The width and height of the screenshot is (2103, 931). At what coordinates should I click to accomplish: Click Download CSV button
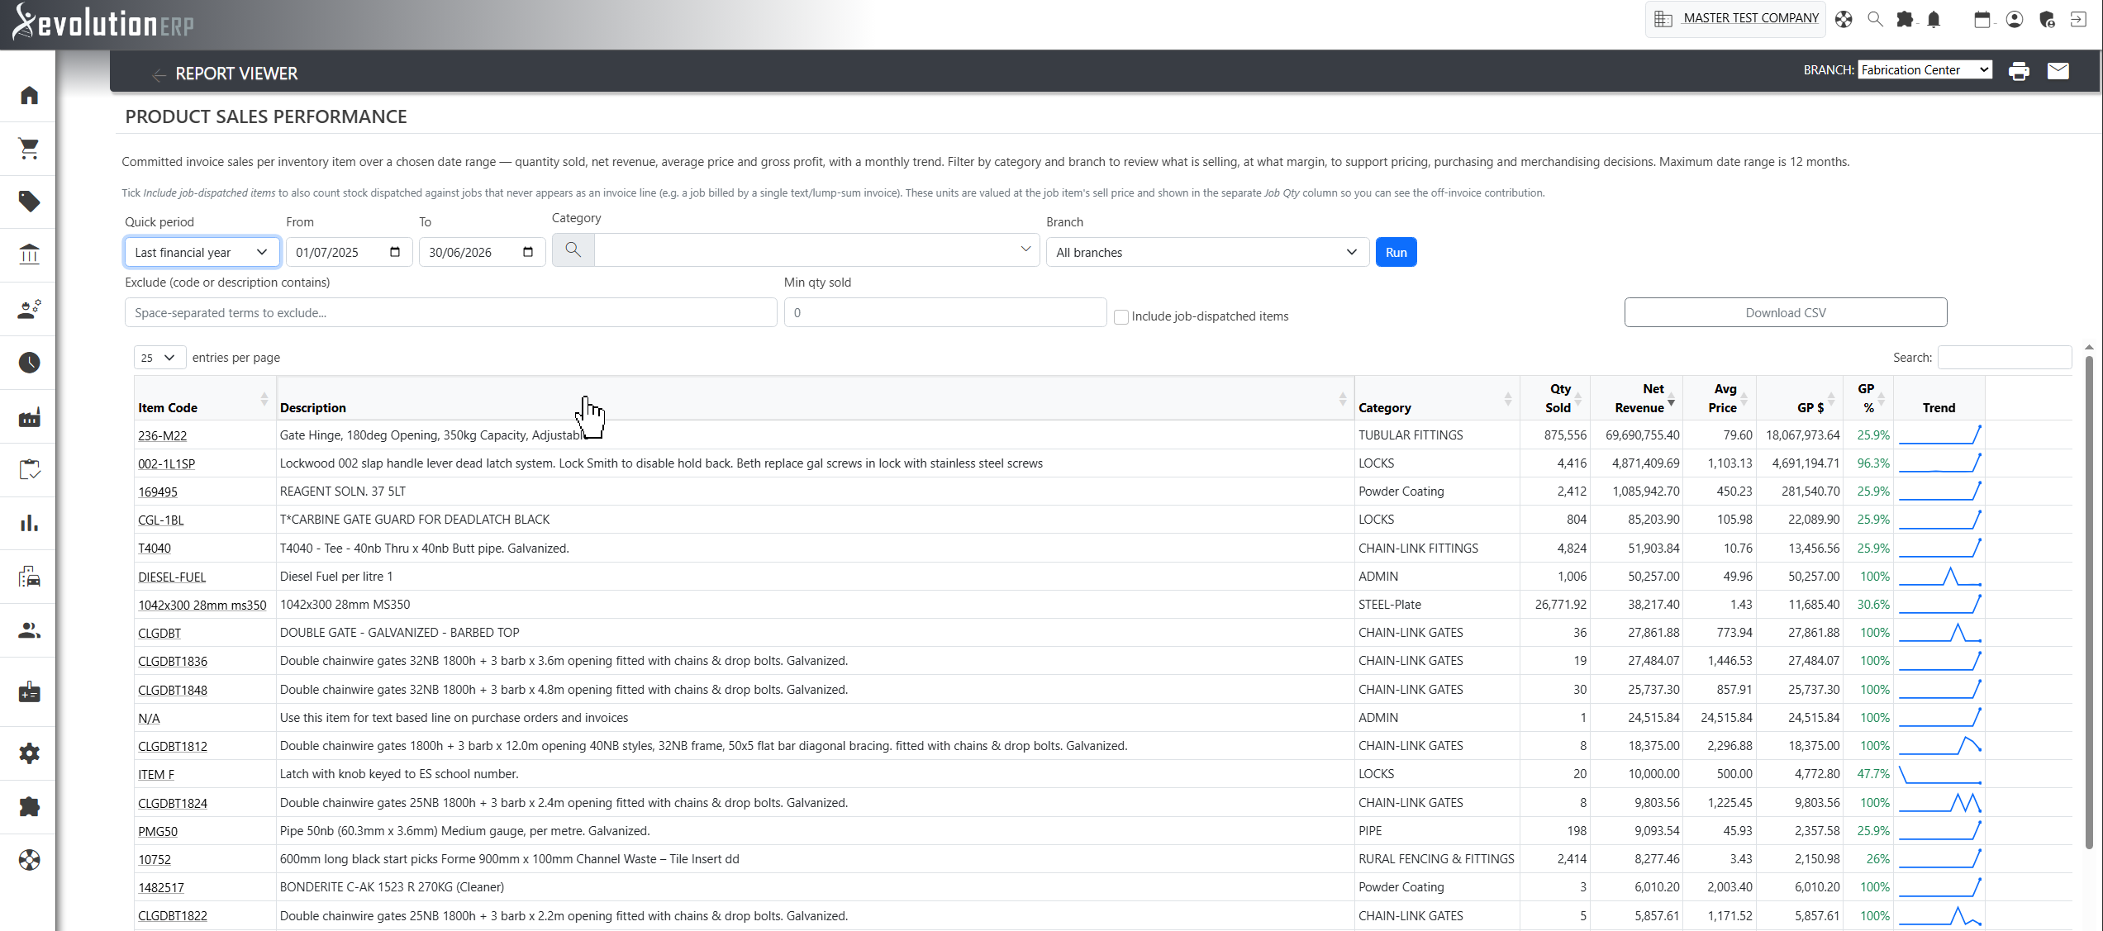click(x=1785, y=312)
